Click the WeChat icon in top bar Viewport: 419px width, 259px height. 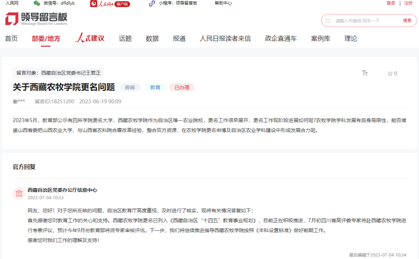coord(36,3)
